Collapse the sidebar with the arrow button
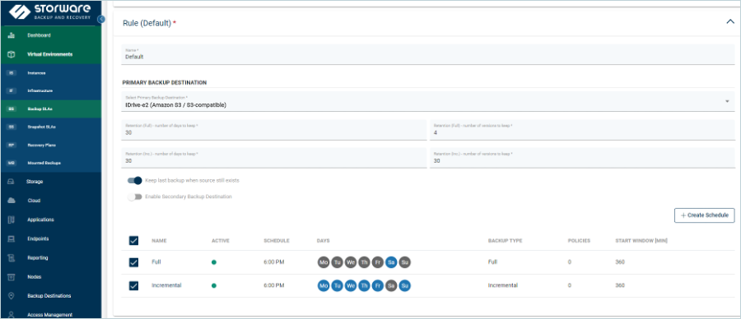The width and height of the screenshot is (741, 319). 101,19
